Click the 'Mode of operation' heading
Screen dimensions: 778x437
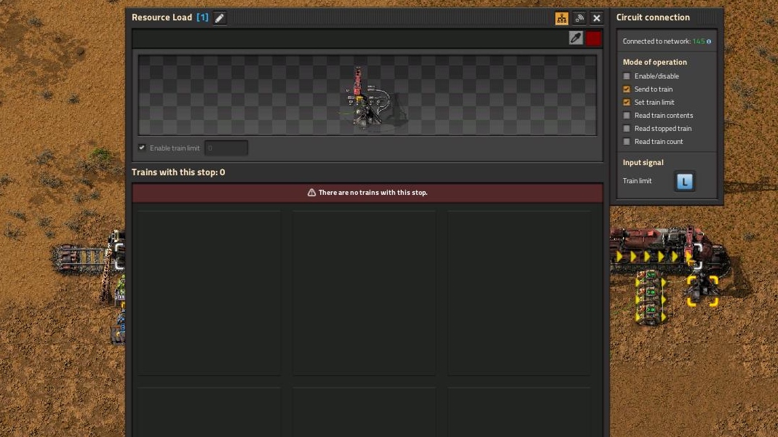tap(654, 62)
